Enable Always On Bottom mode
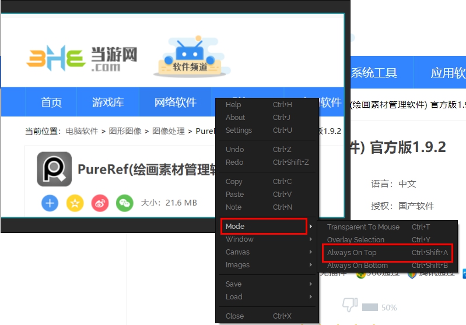The width and height of the screenshot is (466, 325). coord(387,265)
